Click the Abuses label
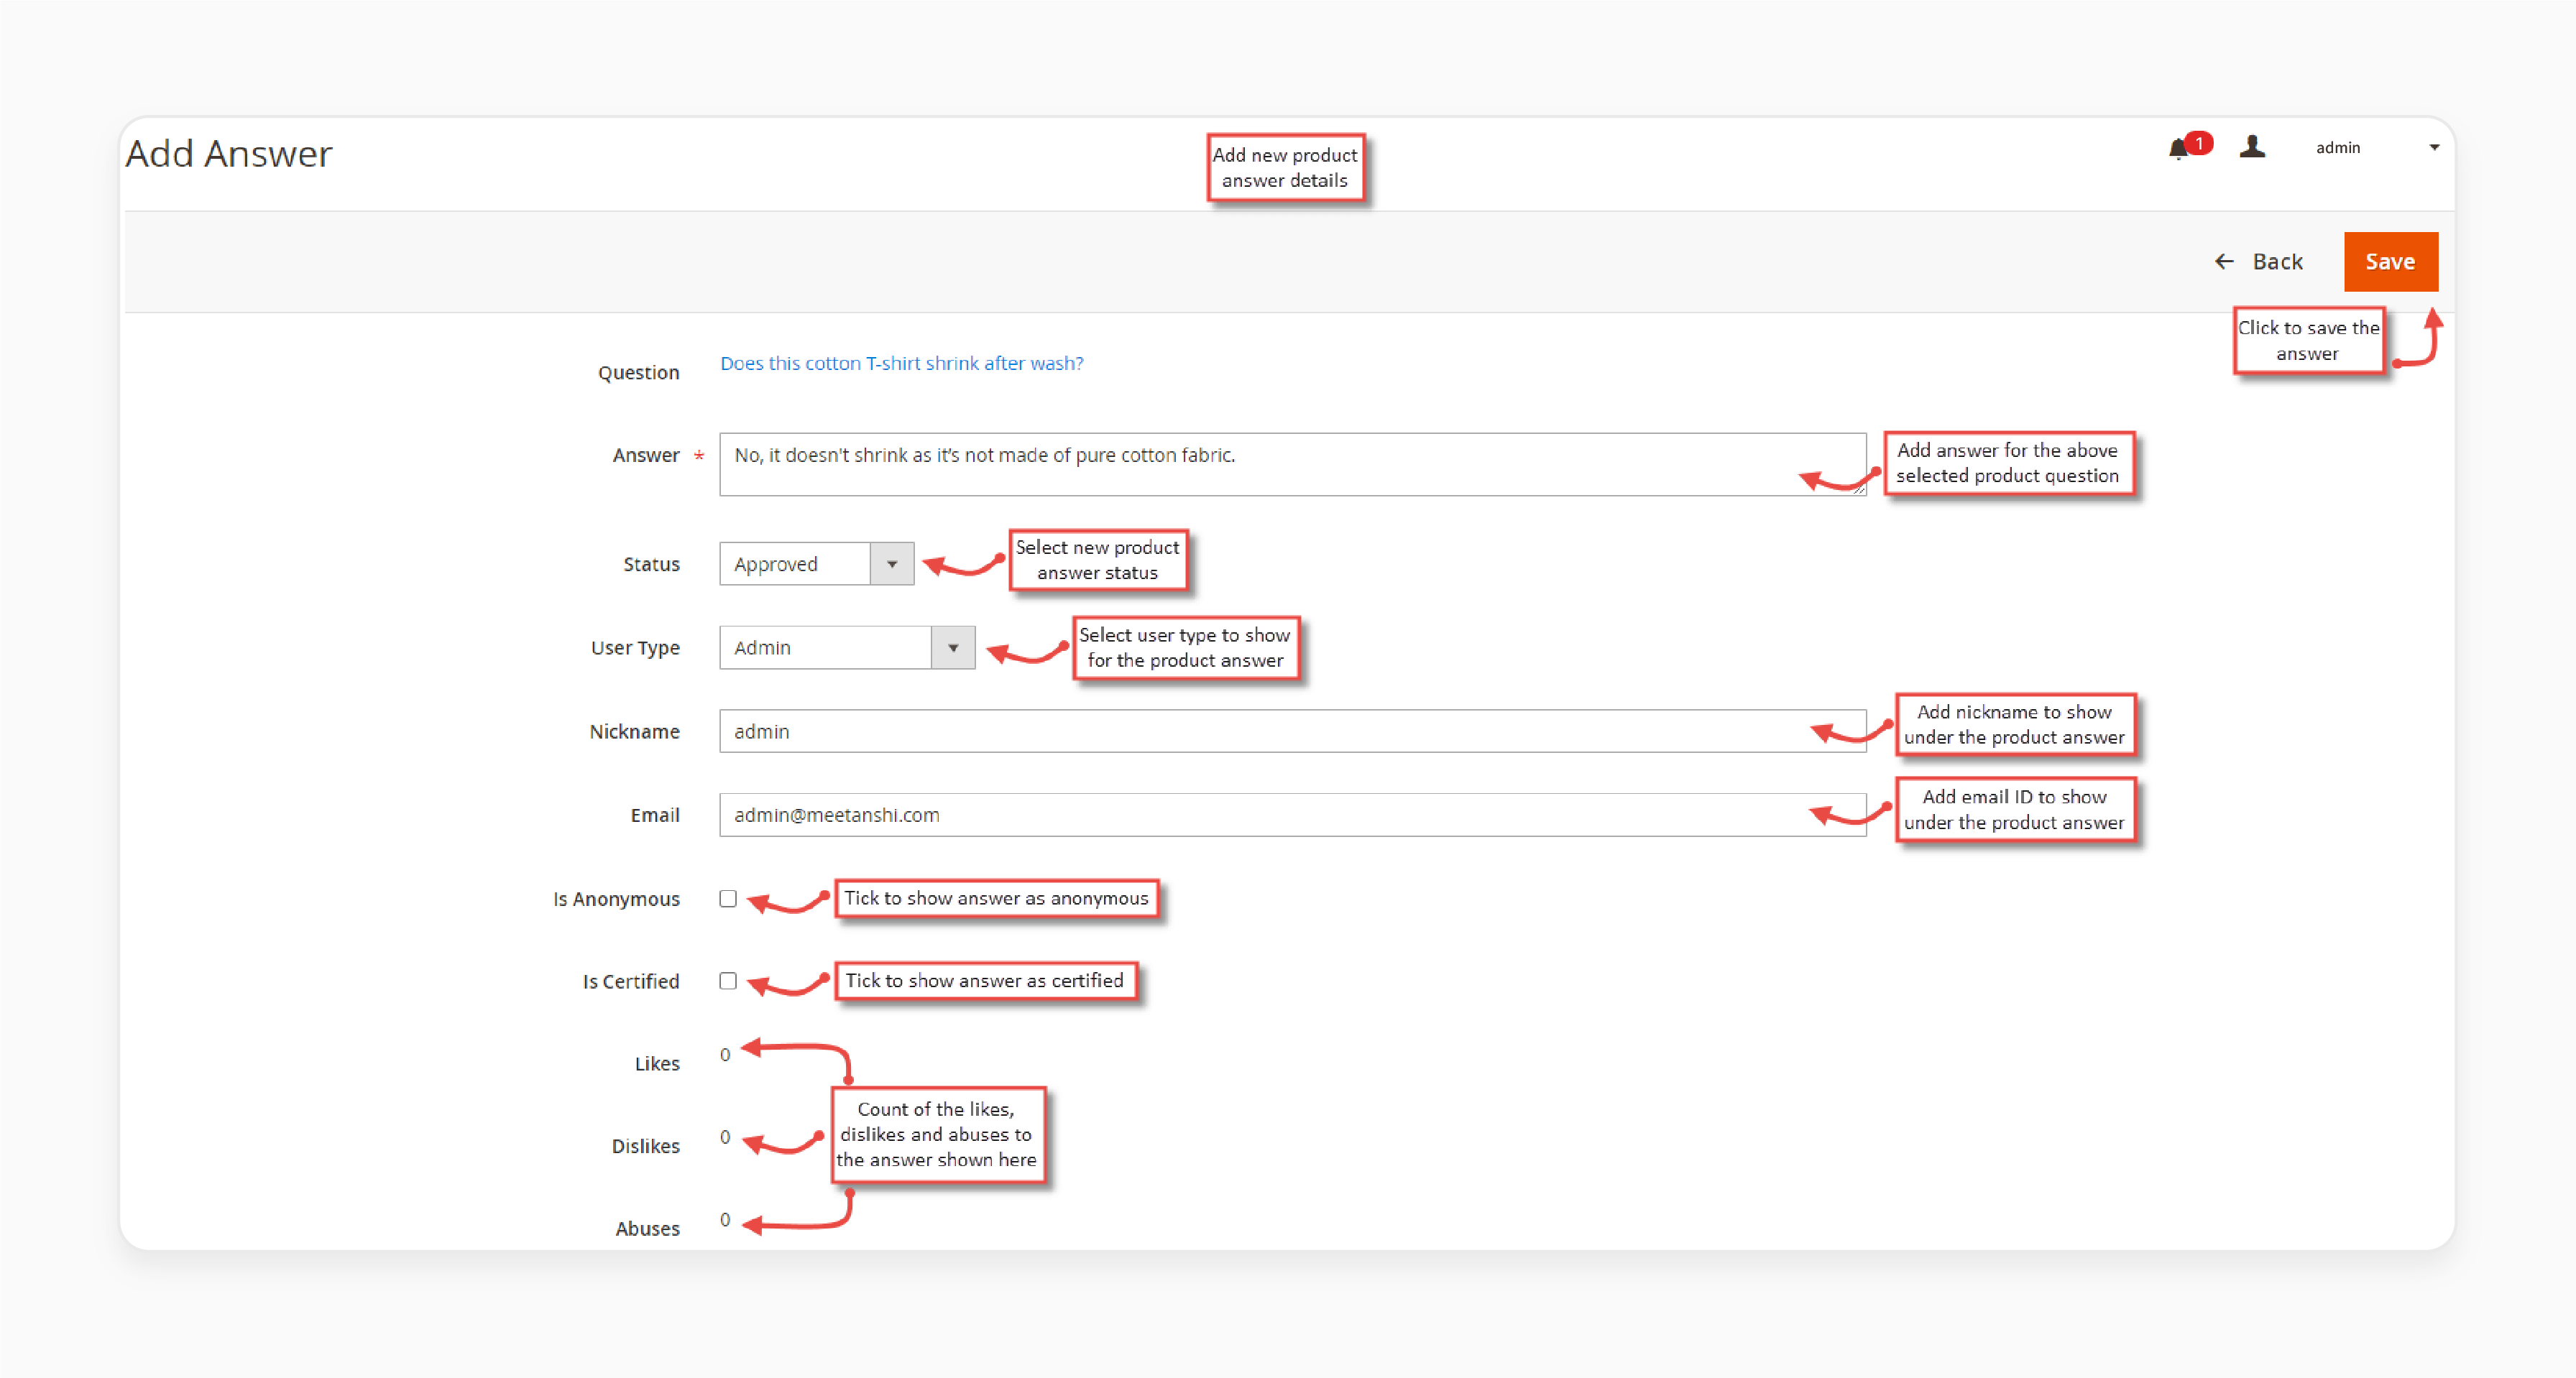The image size is (2576, 1378). [647, 1229]
